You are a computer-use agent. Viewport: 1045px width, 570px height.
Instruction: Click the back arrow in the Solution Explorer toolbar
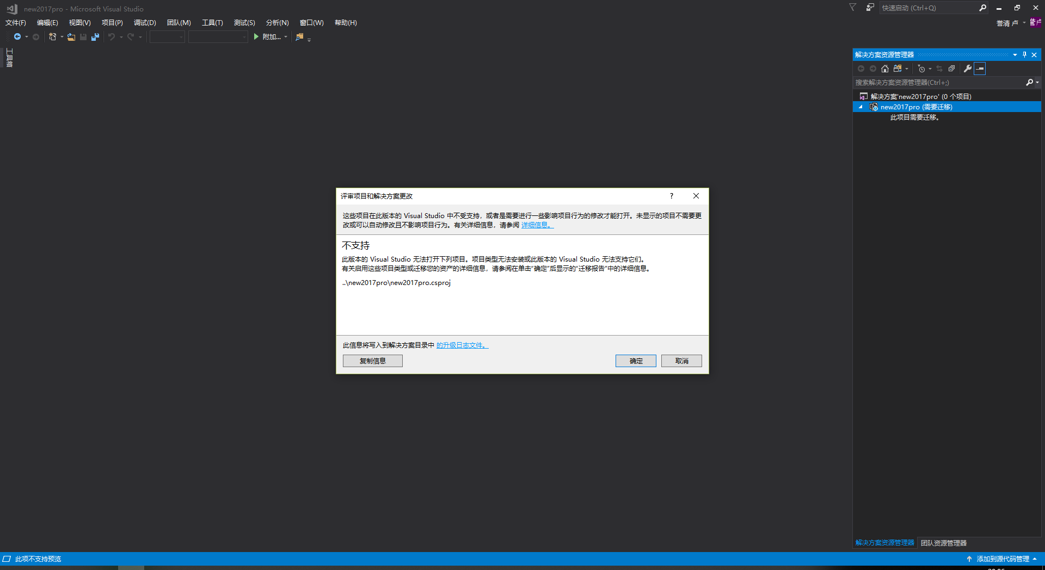point(861,69)
